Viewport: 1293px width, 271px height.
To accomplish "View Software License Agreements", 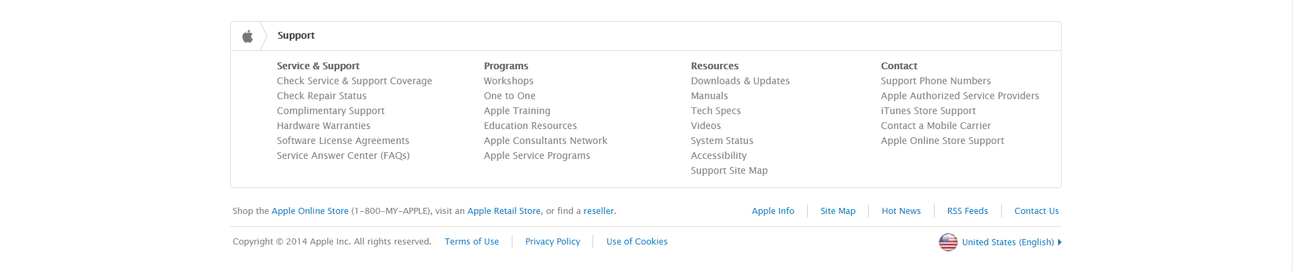I will pyautogui.click(x=343, y=141).
